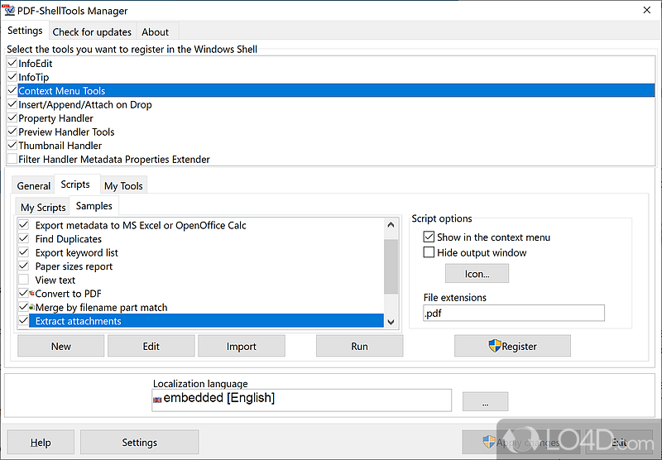This screenshot has width=662, height=460.
Task: Uncheck the InfoEdit checkbox
Action: (12, 64)
